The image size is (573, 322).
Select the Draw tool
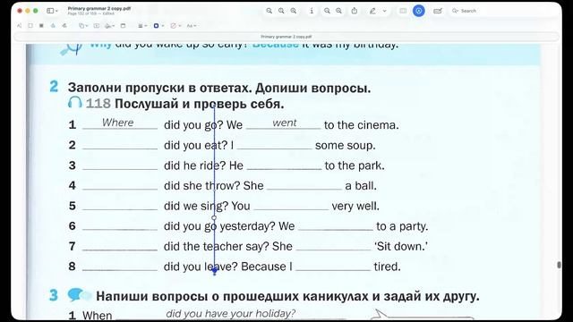pyautogui.click(x=64, y=26)
